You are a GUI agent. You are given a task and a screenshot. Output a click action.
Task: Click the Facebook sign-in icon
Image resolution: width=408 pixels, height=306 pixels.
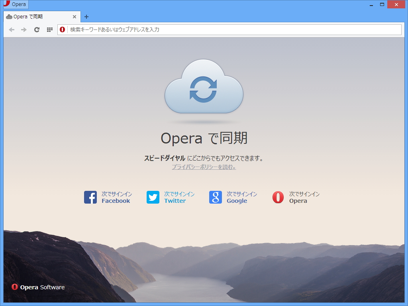point(91,197)
